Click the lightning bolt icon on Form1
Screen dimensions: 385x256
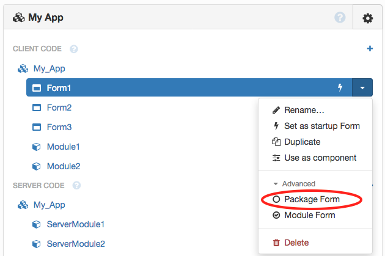(340, 88)
